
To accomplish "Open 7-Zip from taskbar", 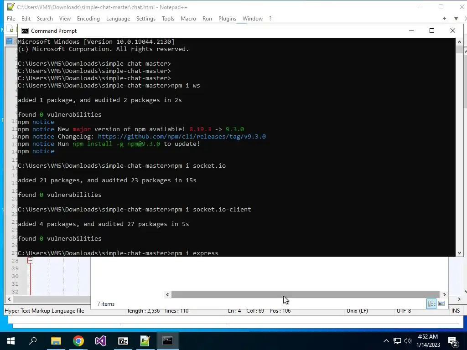I will pyautogui.click(x=123, y=341).
